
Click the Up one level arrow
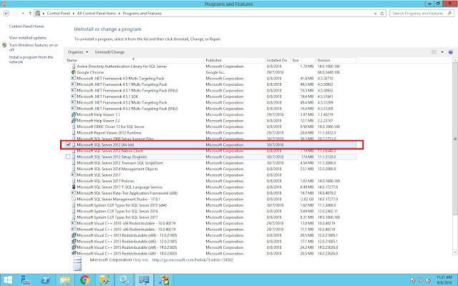30,14
